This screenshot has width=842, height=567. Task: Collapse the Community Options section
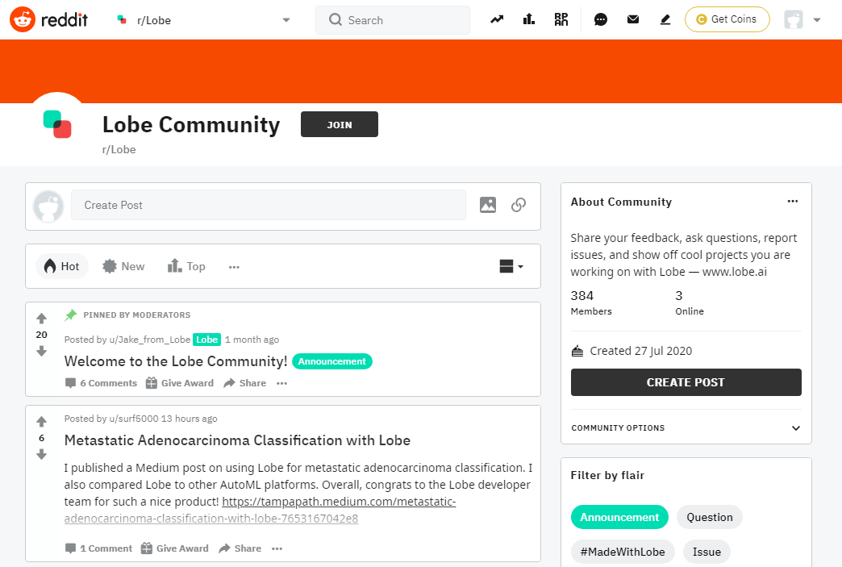[x=795, y=427]
